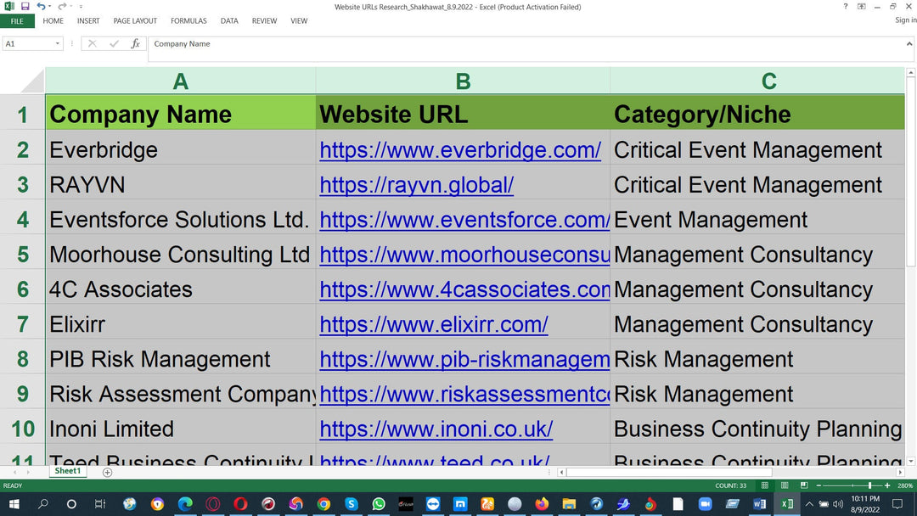Screen dimensions: 917x516
Task: Click the zoom in plus icon
Action: pyautogui.click(x=887, y=485)
